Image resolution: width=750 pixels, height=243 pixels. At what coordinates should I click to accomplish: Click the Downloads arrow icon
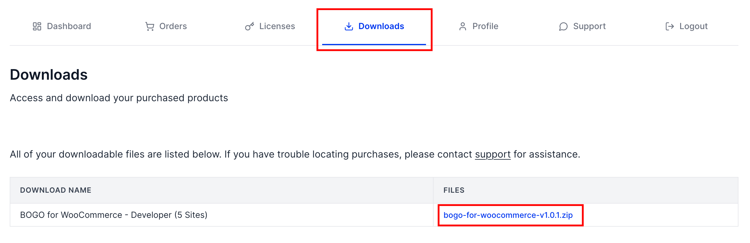point(349,26)
